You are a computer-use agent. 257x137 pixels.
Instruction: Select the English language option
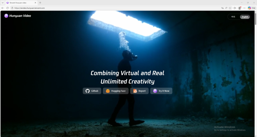[x=245, y=17]
